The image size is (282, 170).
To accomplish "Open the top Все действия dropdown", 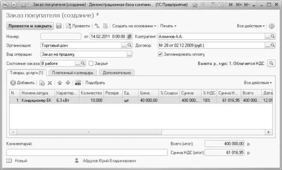I will (251, 26).
